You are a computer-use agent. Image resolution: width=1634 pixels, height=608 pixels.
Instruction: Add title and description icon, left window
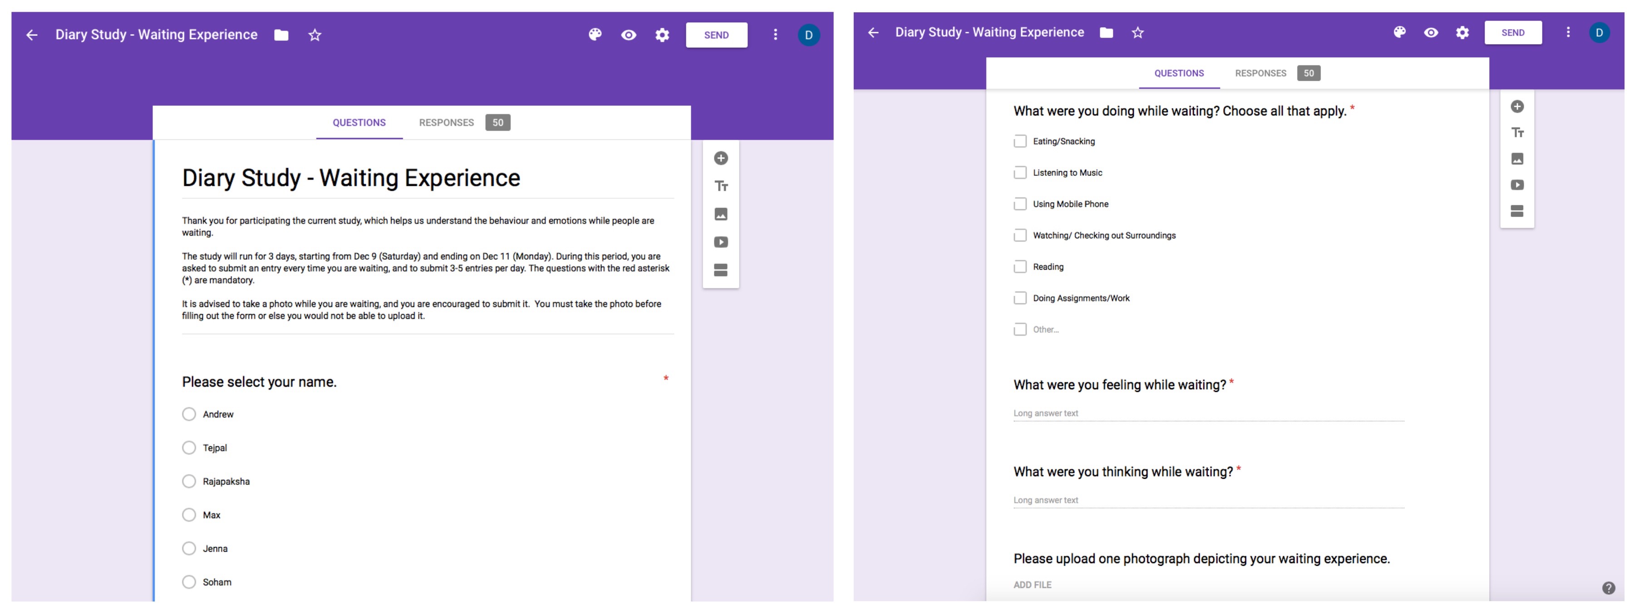[x=721, y=186]
